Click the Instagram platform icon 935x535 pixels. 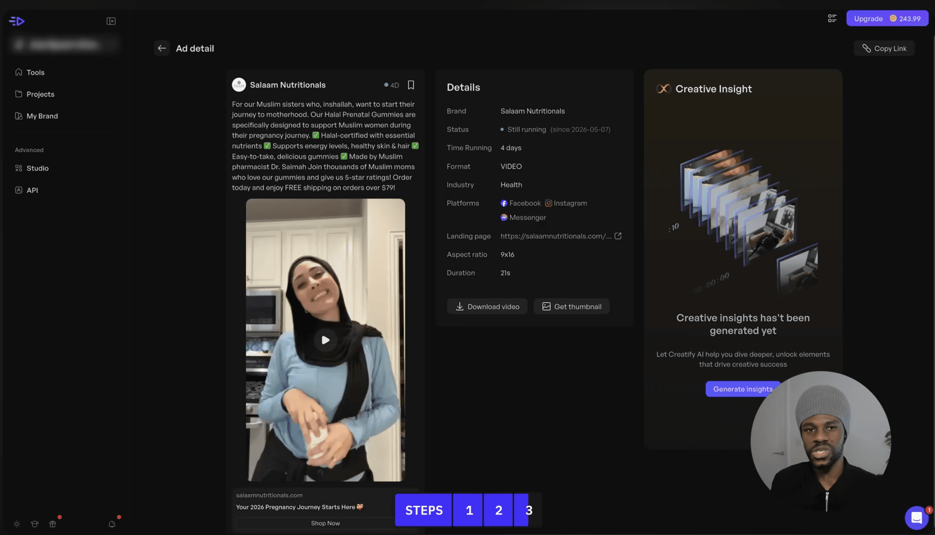click(x=548, y=203)
